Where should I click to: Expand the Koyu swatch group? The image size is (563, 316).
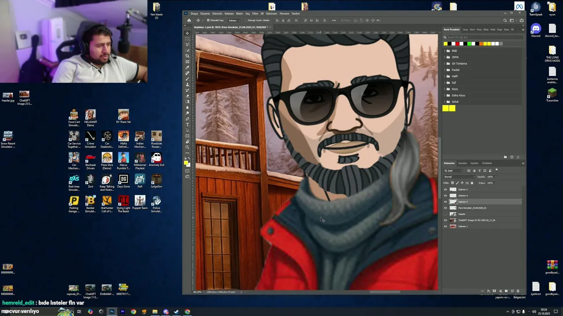click(444, 89)
